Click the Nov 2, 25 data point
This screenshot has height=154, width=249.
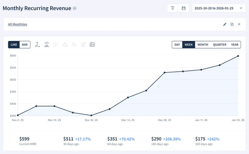(x=18, y=115)
